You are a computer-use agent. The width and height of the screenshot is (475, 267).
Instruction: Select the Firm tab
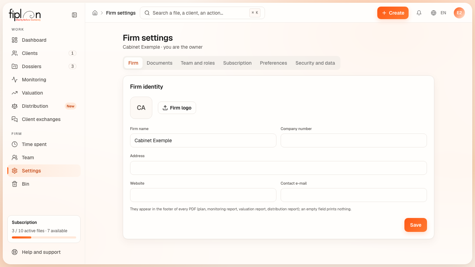(x=133, y=63)
